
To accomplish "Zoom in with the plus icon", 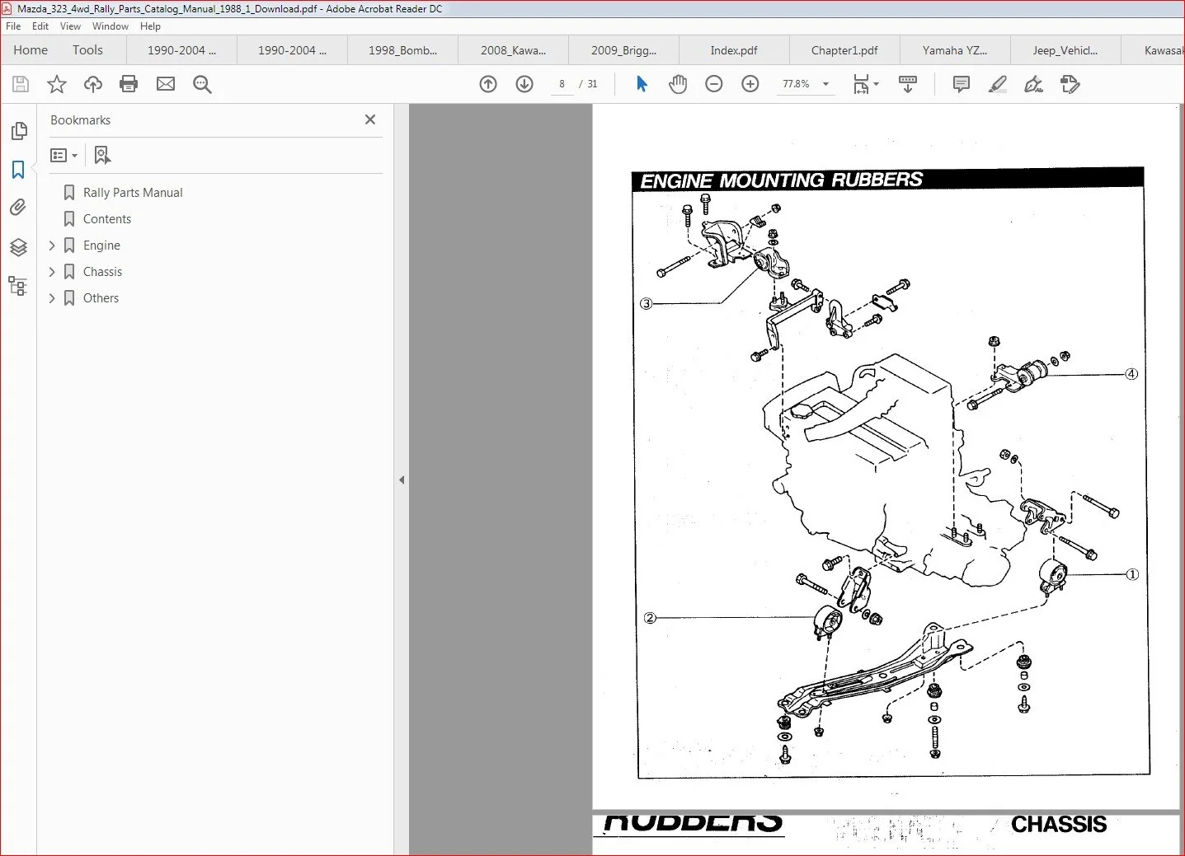I will point(750,84).
